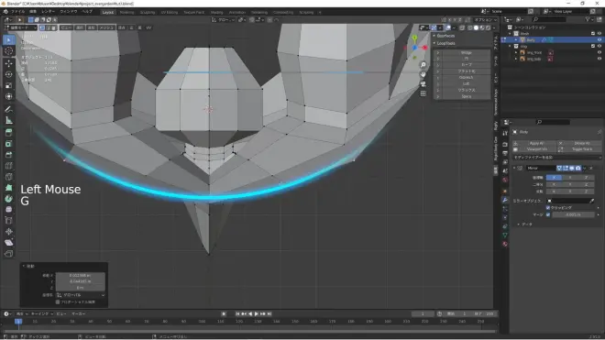Viewport: 605px width, 340px height.
Task: Expand the Bridge tool options arrow
Action: pyautogui.click(x=437, y=52)
